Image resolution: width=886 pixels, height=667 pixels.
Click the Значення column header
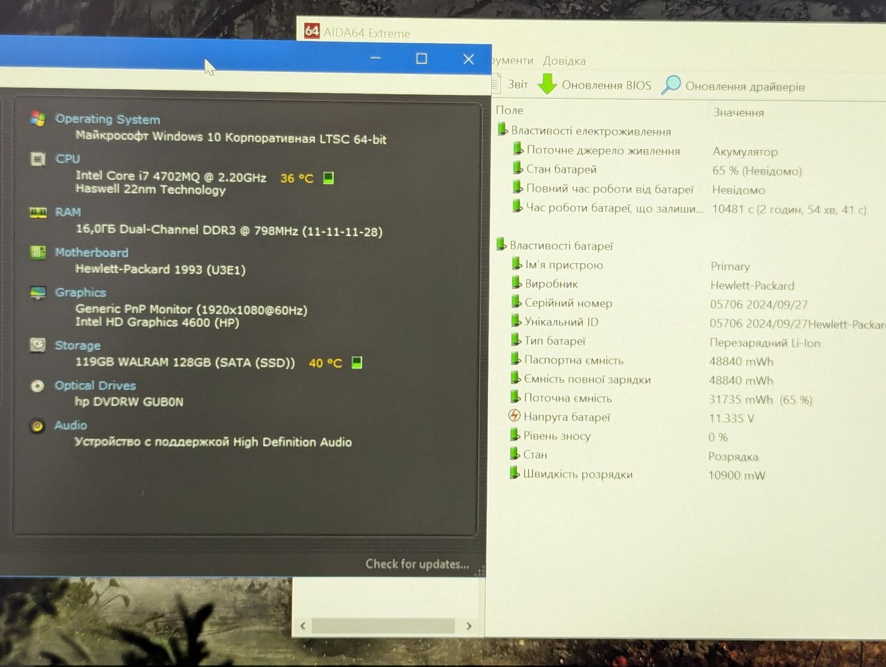click(739, 112)
